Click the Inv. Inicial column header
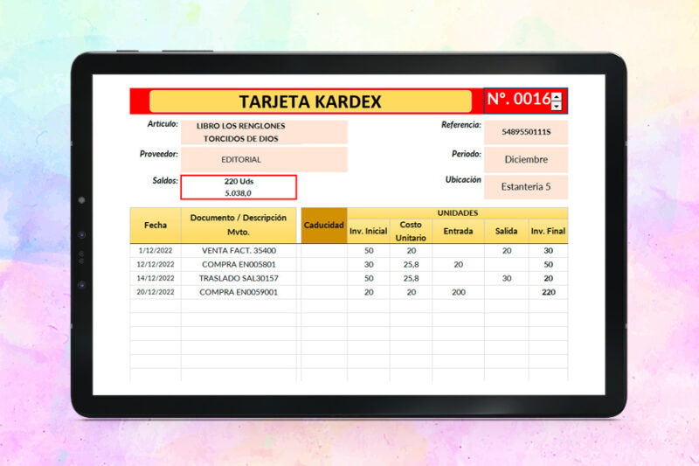The height and width of the screenshot is (466, 699). click(368, 231)
